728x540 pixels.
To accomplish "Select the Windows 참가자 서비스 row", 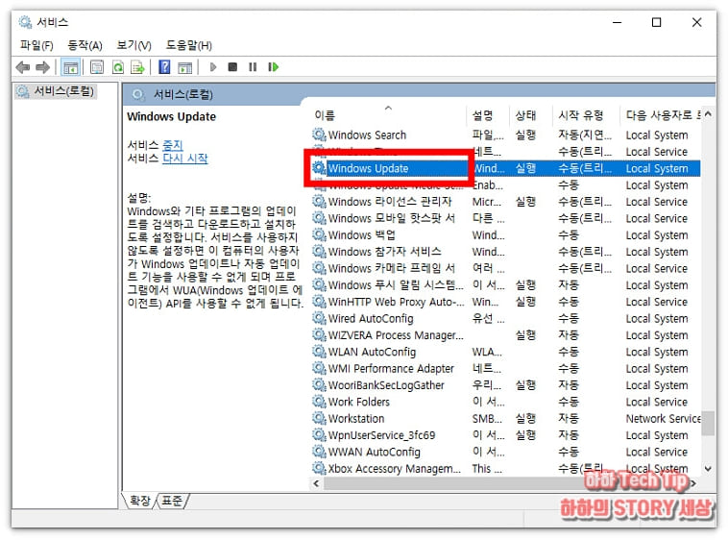I will 506,252.
